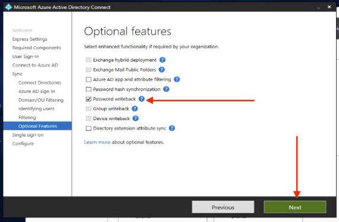Go to the Configure step
Screen dimensions: 339x222
coord(23,144)
